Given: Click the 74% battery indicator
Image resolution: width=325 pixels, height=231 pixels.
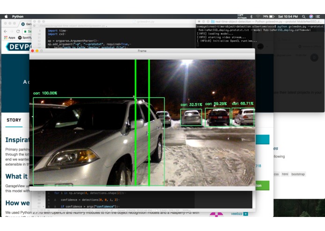Looking at the screenshot, I should pyautogui.click(x=268, y=16).
